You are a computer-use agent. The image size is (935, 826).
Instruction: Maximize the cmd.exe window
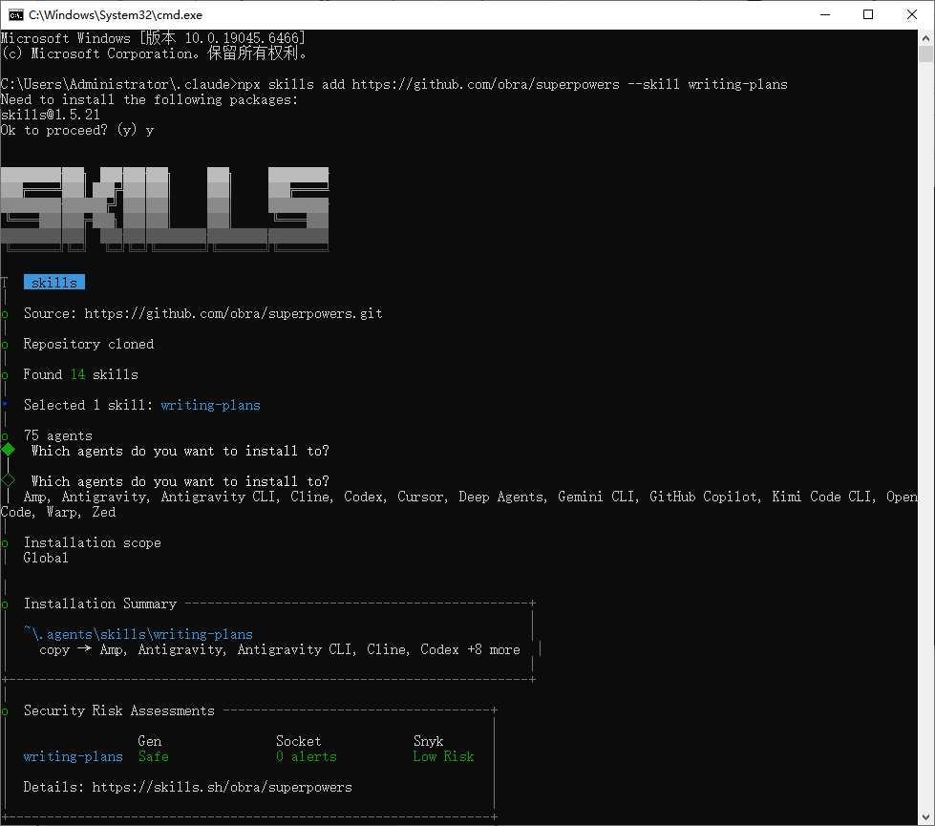point(868,15)
